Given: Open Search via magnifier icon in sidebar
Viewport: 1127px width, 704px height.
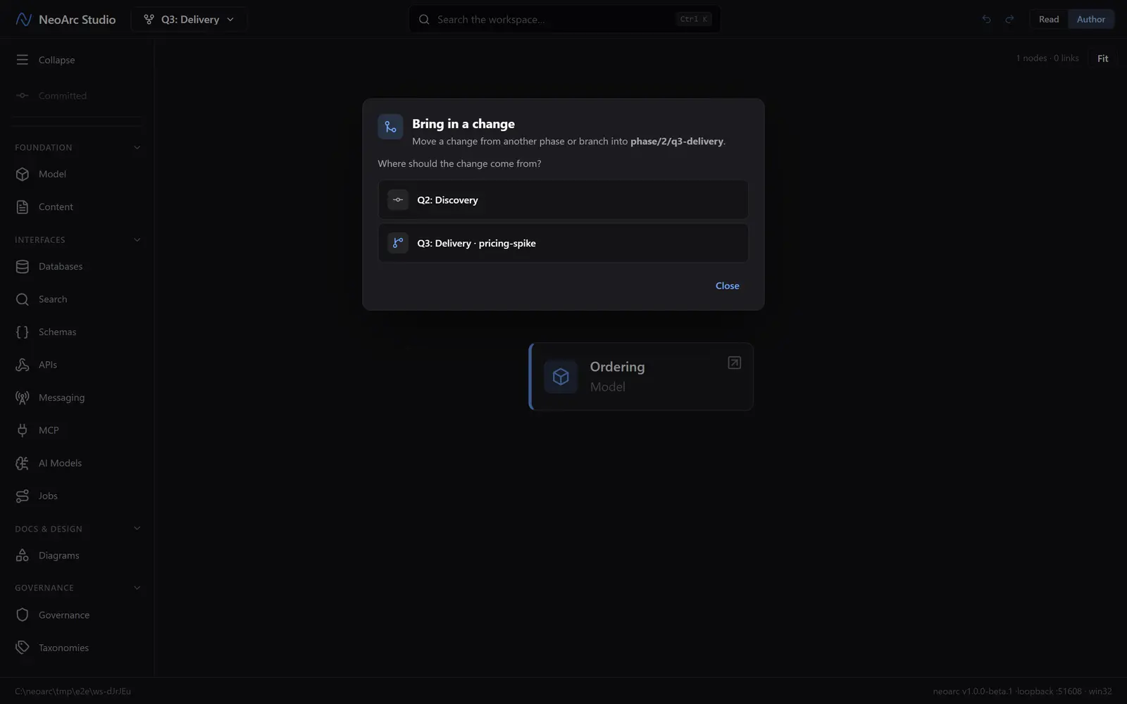Looking at the screenshot, I should (x=23, y=299).
